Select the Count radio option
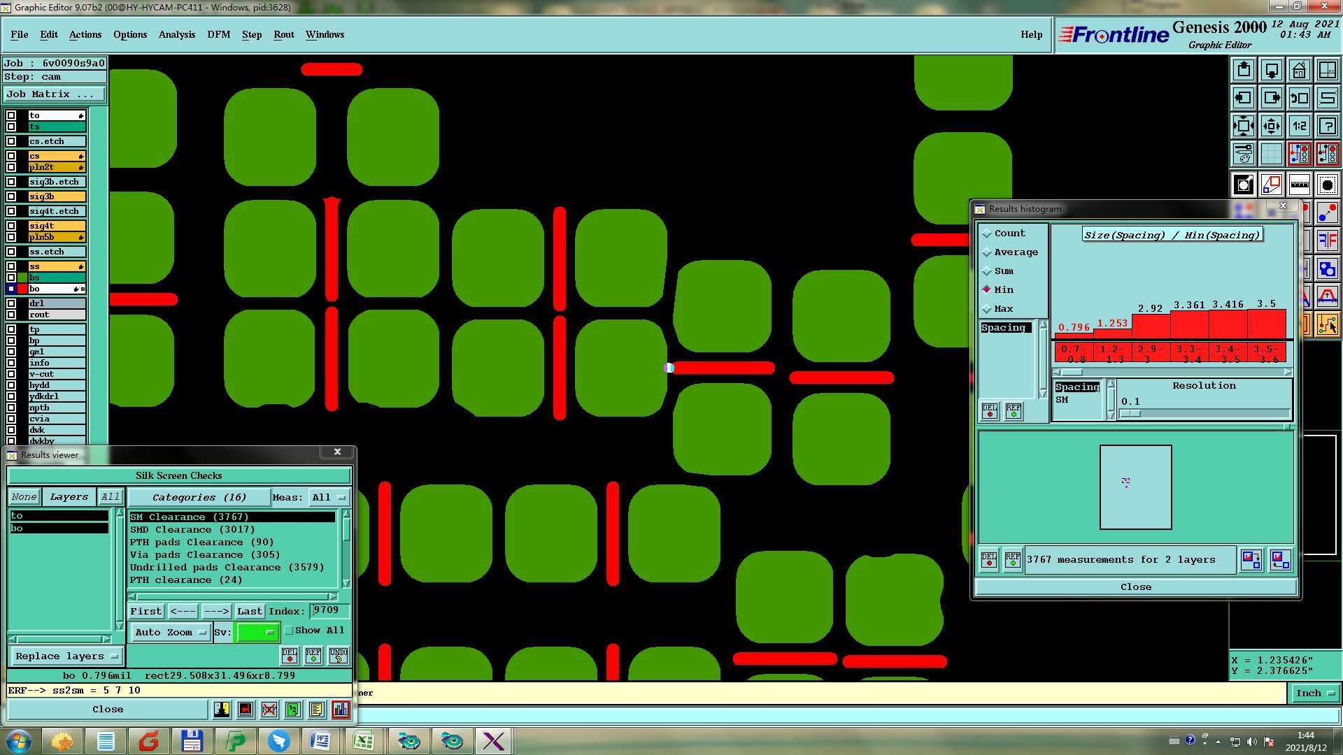The height and width of the screenshot is (755, 1343). 987,233
